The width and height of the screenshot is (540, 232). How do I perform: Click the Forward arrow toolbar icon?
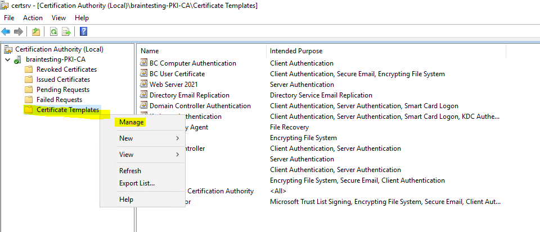[x=18, y=32]
